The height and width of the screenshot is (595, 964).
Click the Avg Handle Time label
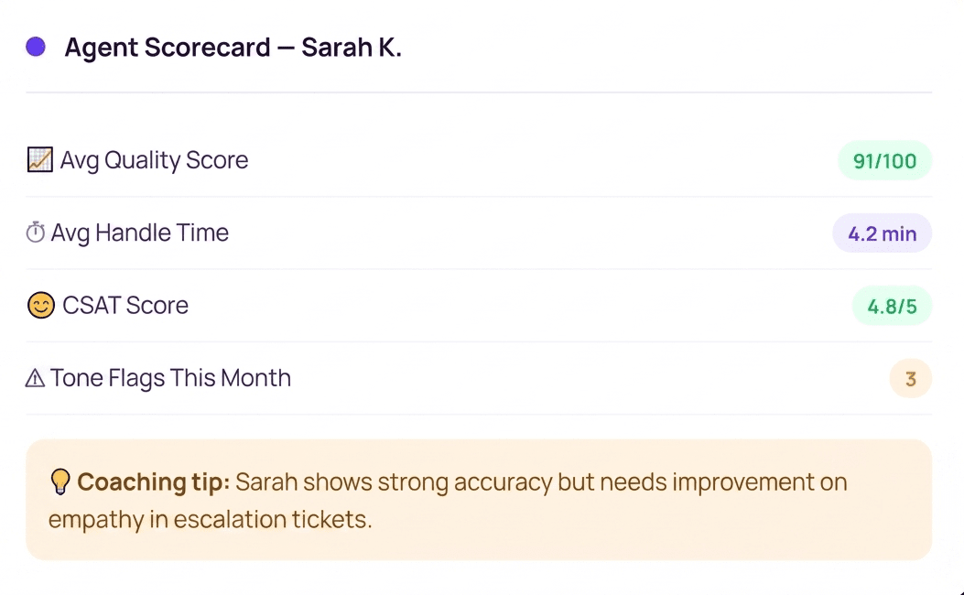point(139,233)
